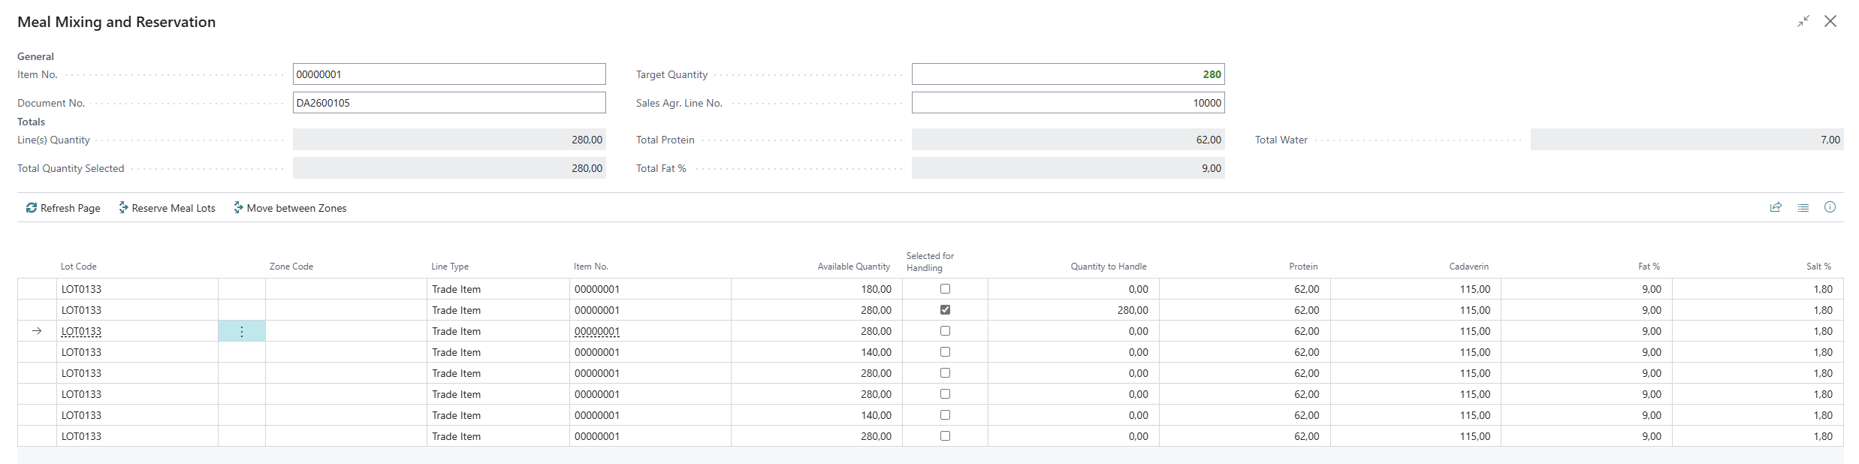Select the Move between Zones action

click(290, 208)
